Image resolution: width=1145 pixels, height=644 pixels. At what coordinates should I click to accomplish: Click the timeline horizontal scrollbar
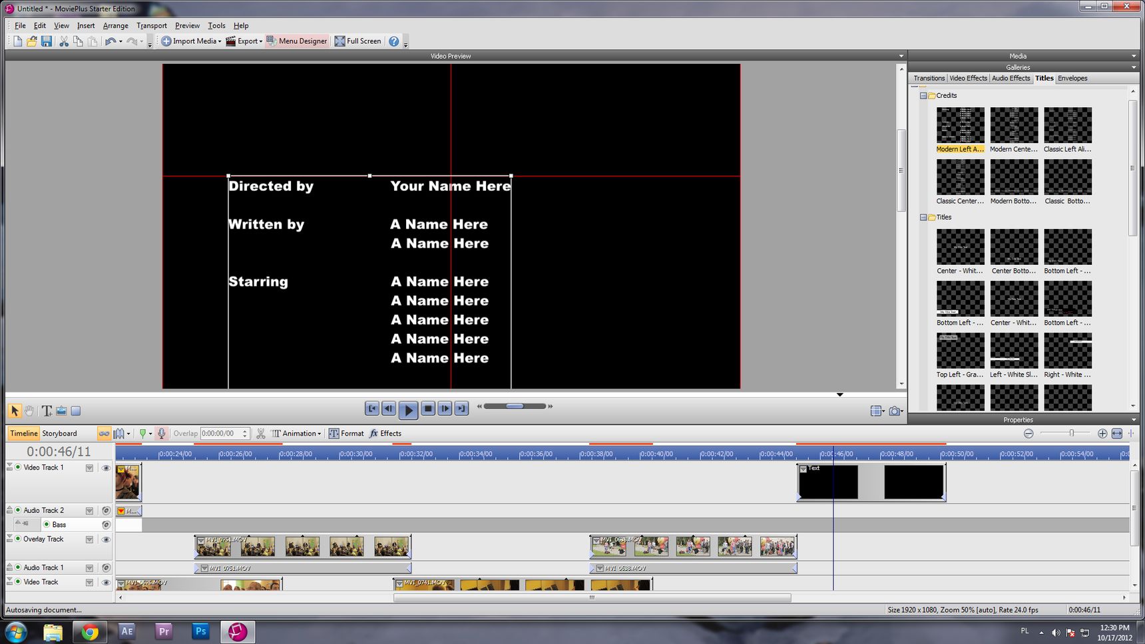[x=592, y=597]
